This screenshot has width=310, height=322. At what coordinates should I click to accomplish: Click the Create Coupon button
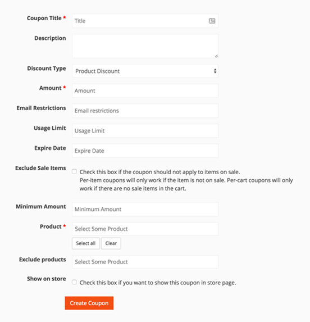89,303
